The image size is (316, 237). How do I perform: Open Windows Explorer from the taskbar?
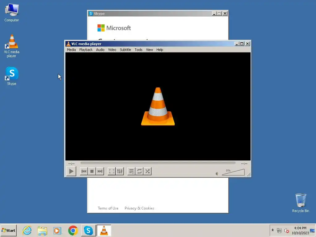(x=42, y=230)
